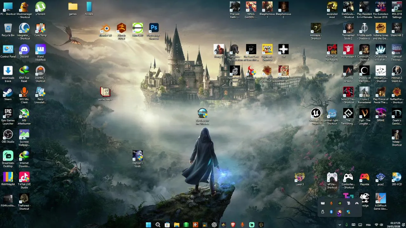Open the Luxor 3 icon

point(299,179)
